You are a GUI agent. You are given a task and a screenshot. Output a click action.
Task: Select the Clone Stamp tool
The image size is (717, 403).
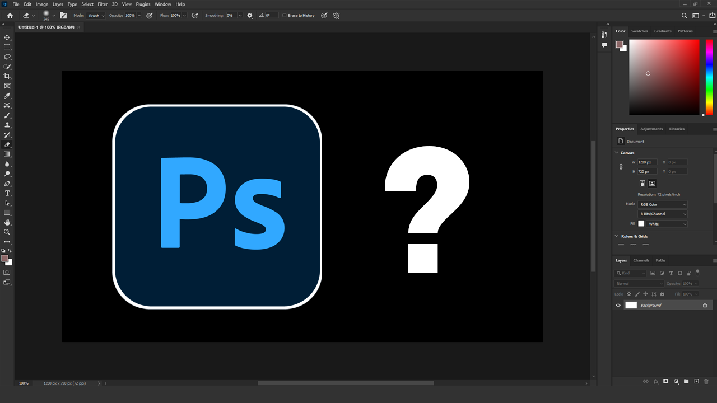point(7,125)
